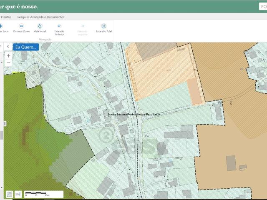The width and height of the screenshot is (267, 200).
Task: Click the Diminuir Zoom icon
Action: 21,26
